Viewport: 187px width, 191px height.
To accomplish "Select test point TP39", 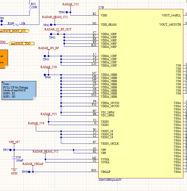I will 29,172.
